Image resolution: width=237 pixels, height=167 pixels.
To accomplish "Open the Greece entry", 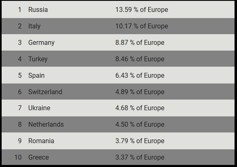I will [39, 157].
